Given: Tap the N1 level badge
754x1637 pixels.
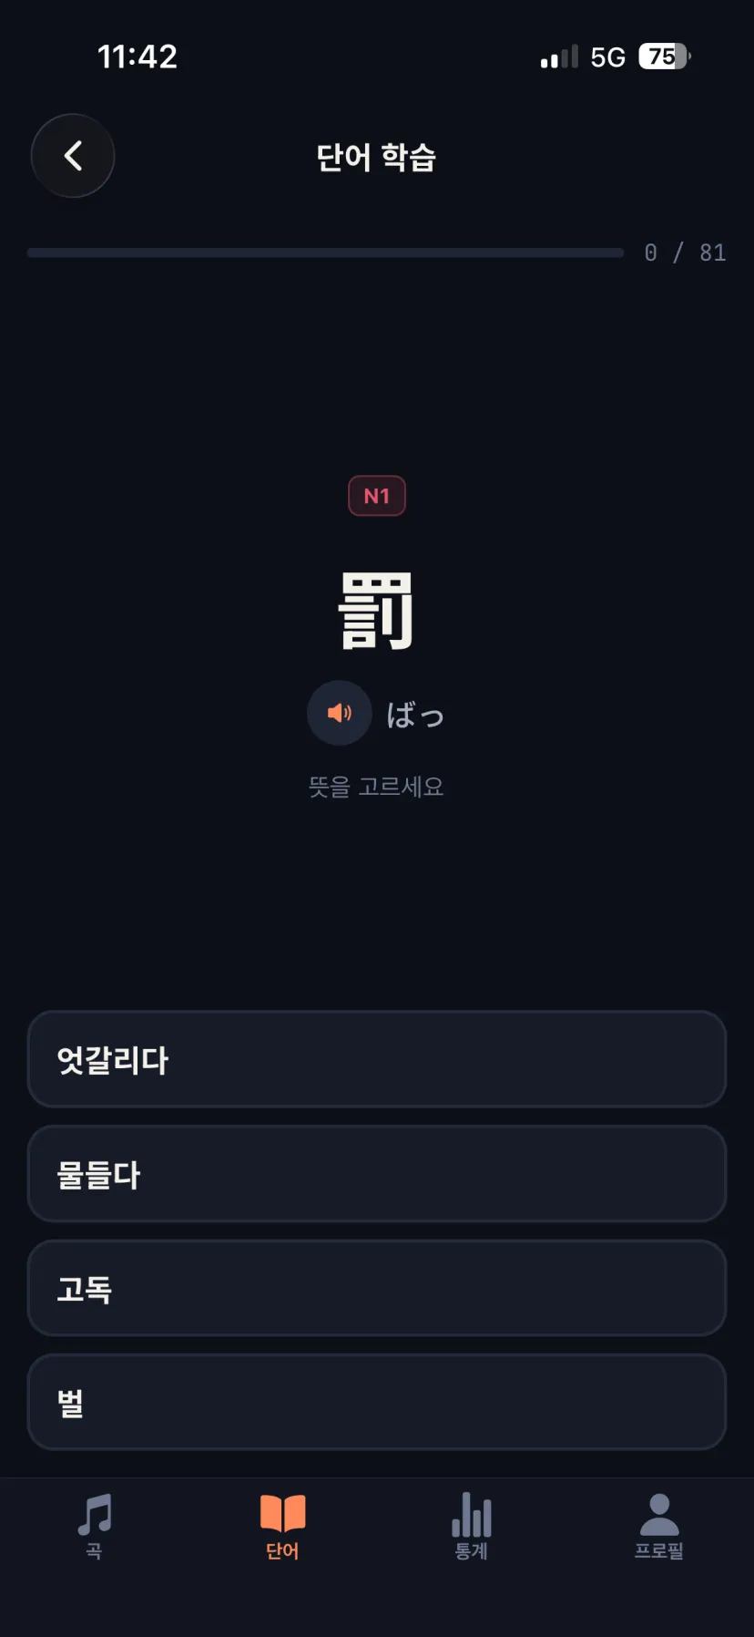Looking at the screenshot, I should [377, 496].
